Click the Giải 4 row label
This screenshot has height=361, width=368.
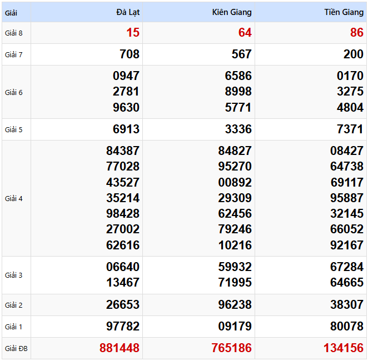pos(14,198)
